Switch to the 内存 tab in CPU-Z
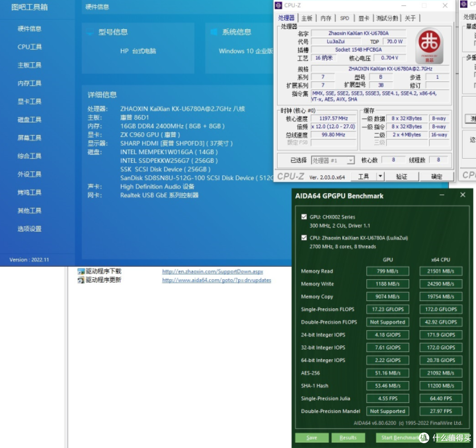Image resolution: width=476 pixels, height=448 pixels. tap(326, 18)
